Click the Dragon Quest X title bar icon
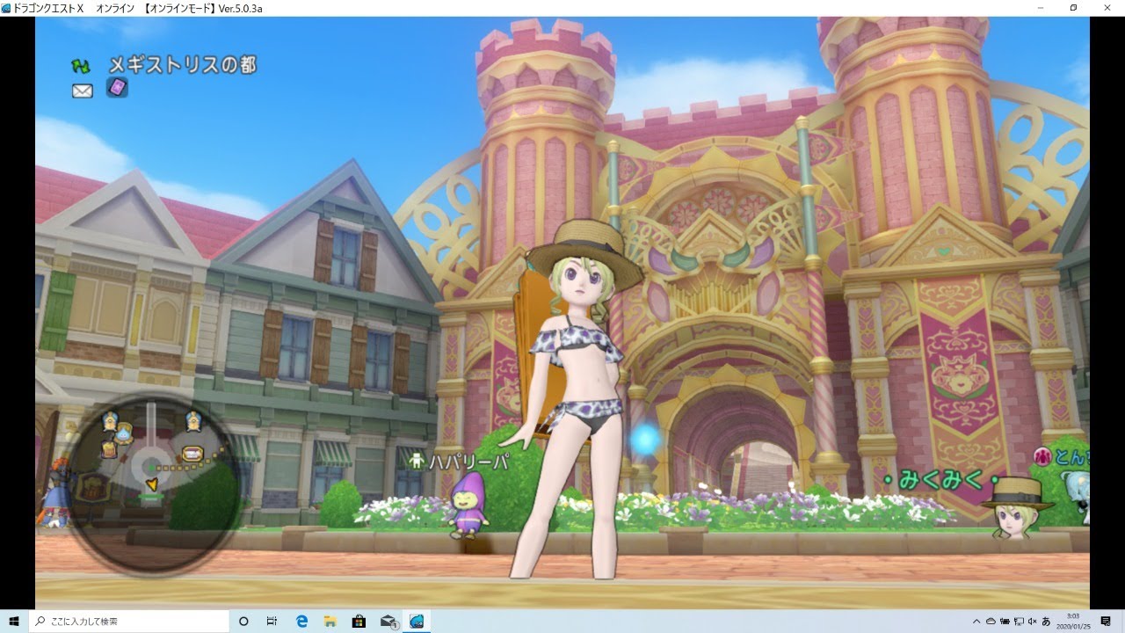This screenshot has height=633, width=1125. 7,8
